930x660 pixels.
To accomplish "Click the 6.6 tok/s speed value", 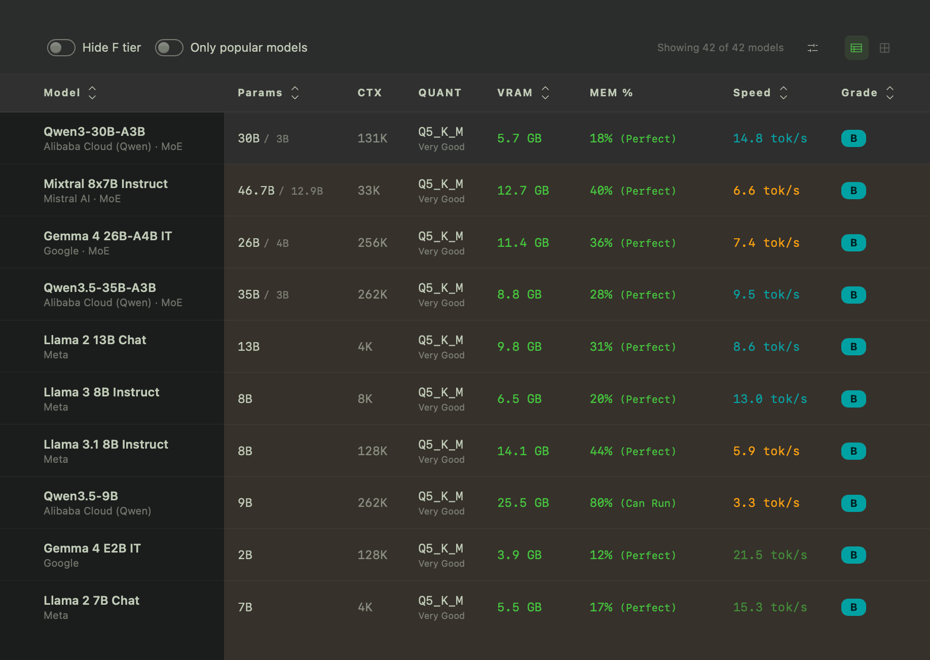I will 766,191.
